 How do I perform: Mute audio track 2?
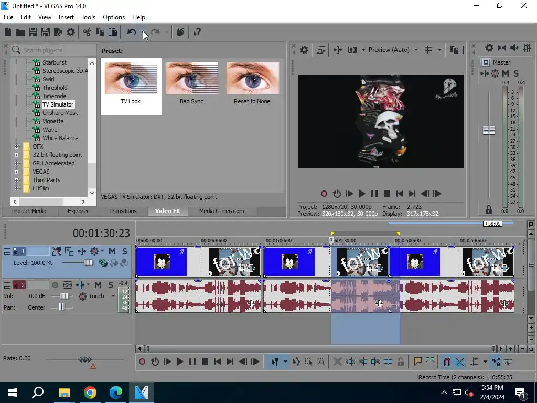tap(98, 285)
